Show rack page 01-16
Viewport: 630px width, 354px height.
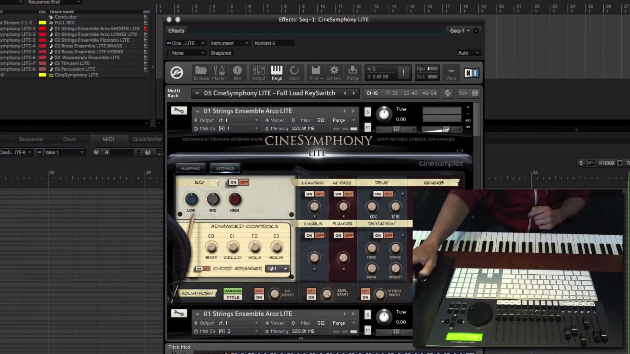(x=372, y=93)
